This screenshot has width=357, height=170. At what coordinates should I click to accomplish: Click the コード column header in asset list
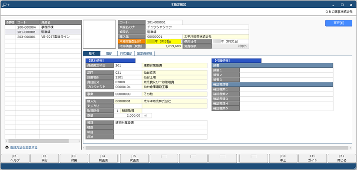click(28, 22)
